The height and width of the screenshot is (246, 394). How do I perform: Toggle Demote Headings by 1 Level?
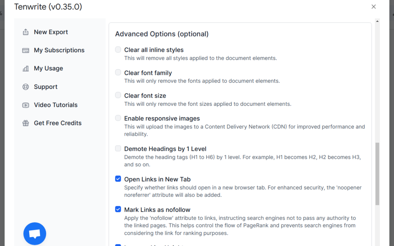tap(118, 148)
